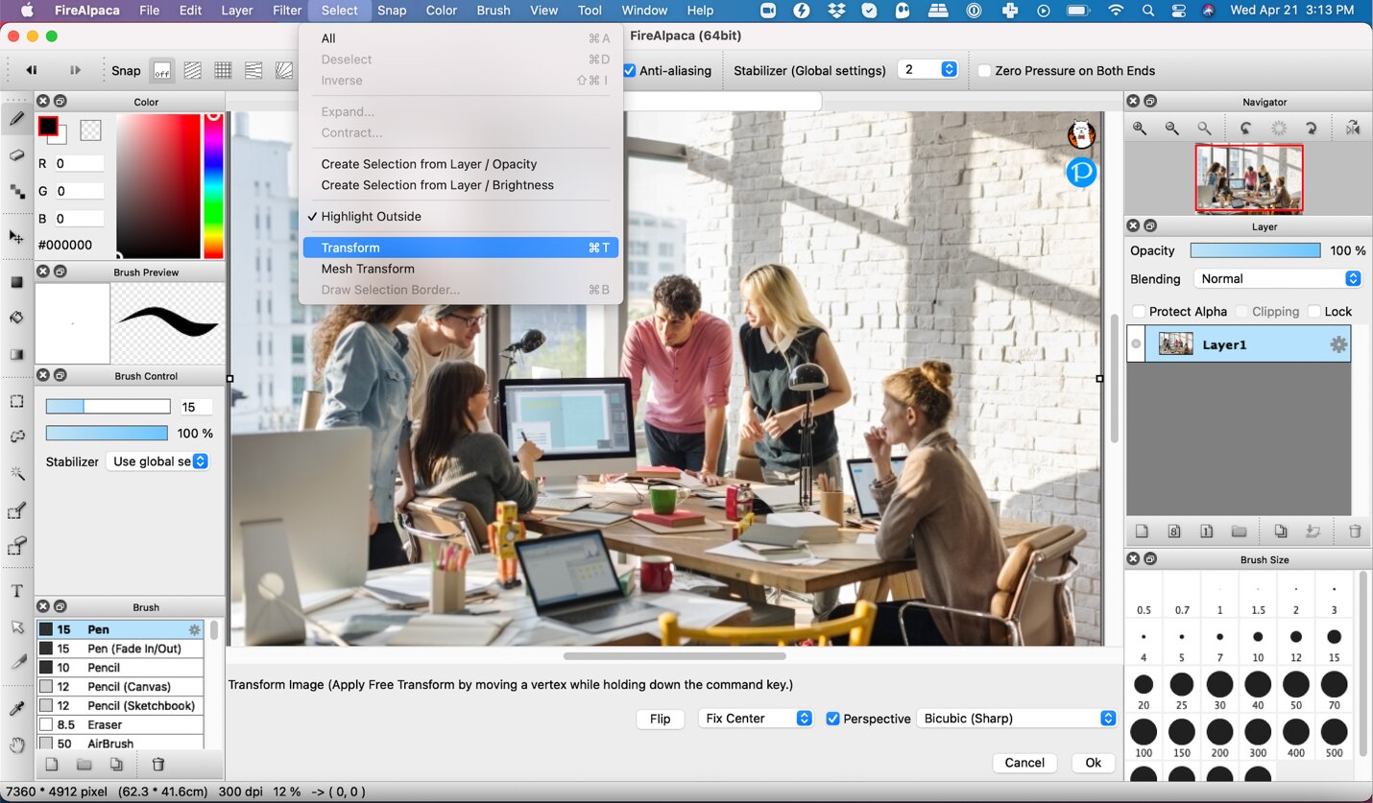This screenshot has height=803, width=1373.
Task: Select the Text tool
Action: pyautogui.click(x=16, y=591)
